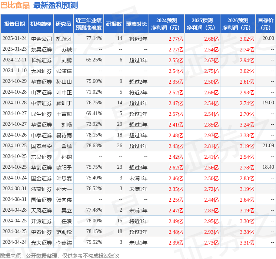Select the 国泰君安 row institution name
Screen dimensions: 276x259
(41, 146)
